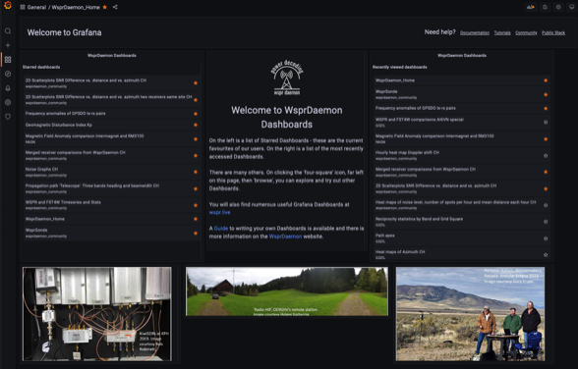Open the WsprDaemon website link
The width and height of the screenshot is (578, 369).
tap(285, 237)
